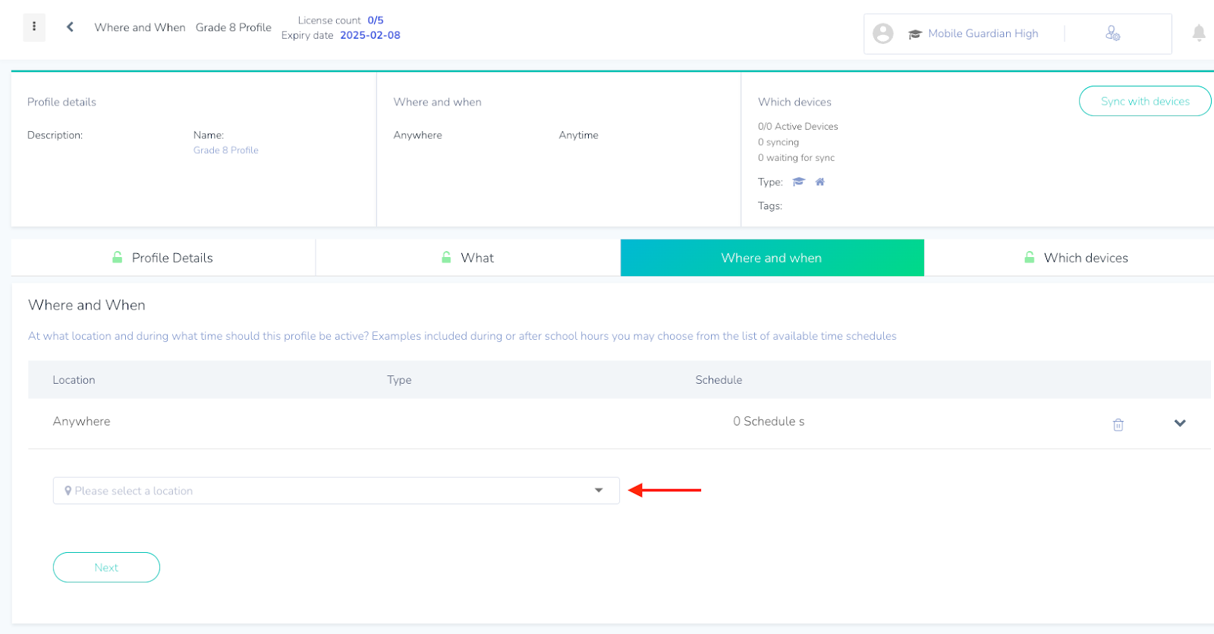Image resolution: width=1214 pixels, height=634 pixels.
Task: Click the lock icon on Which devices tab
Action: coord(1029,257)
